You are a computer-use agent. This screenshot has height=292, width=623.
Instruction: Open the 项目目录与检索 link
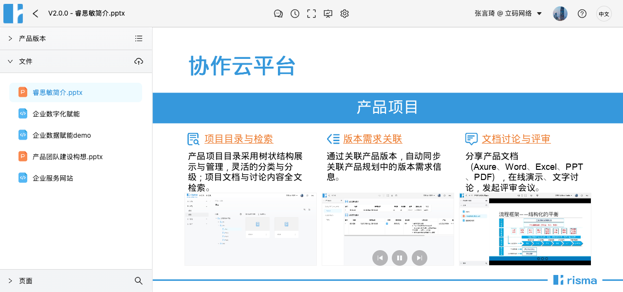click(238, 139)
